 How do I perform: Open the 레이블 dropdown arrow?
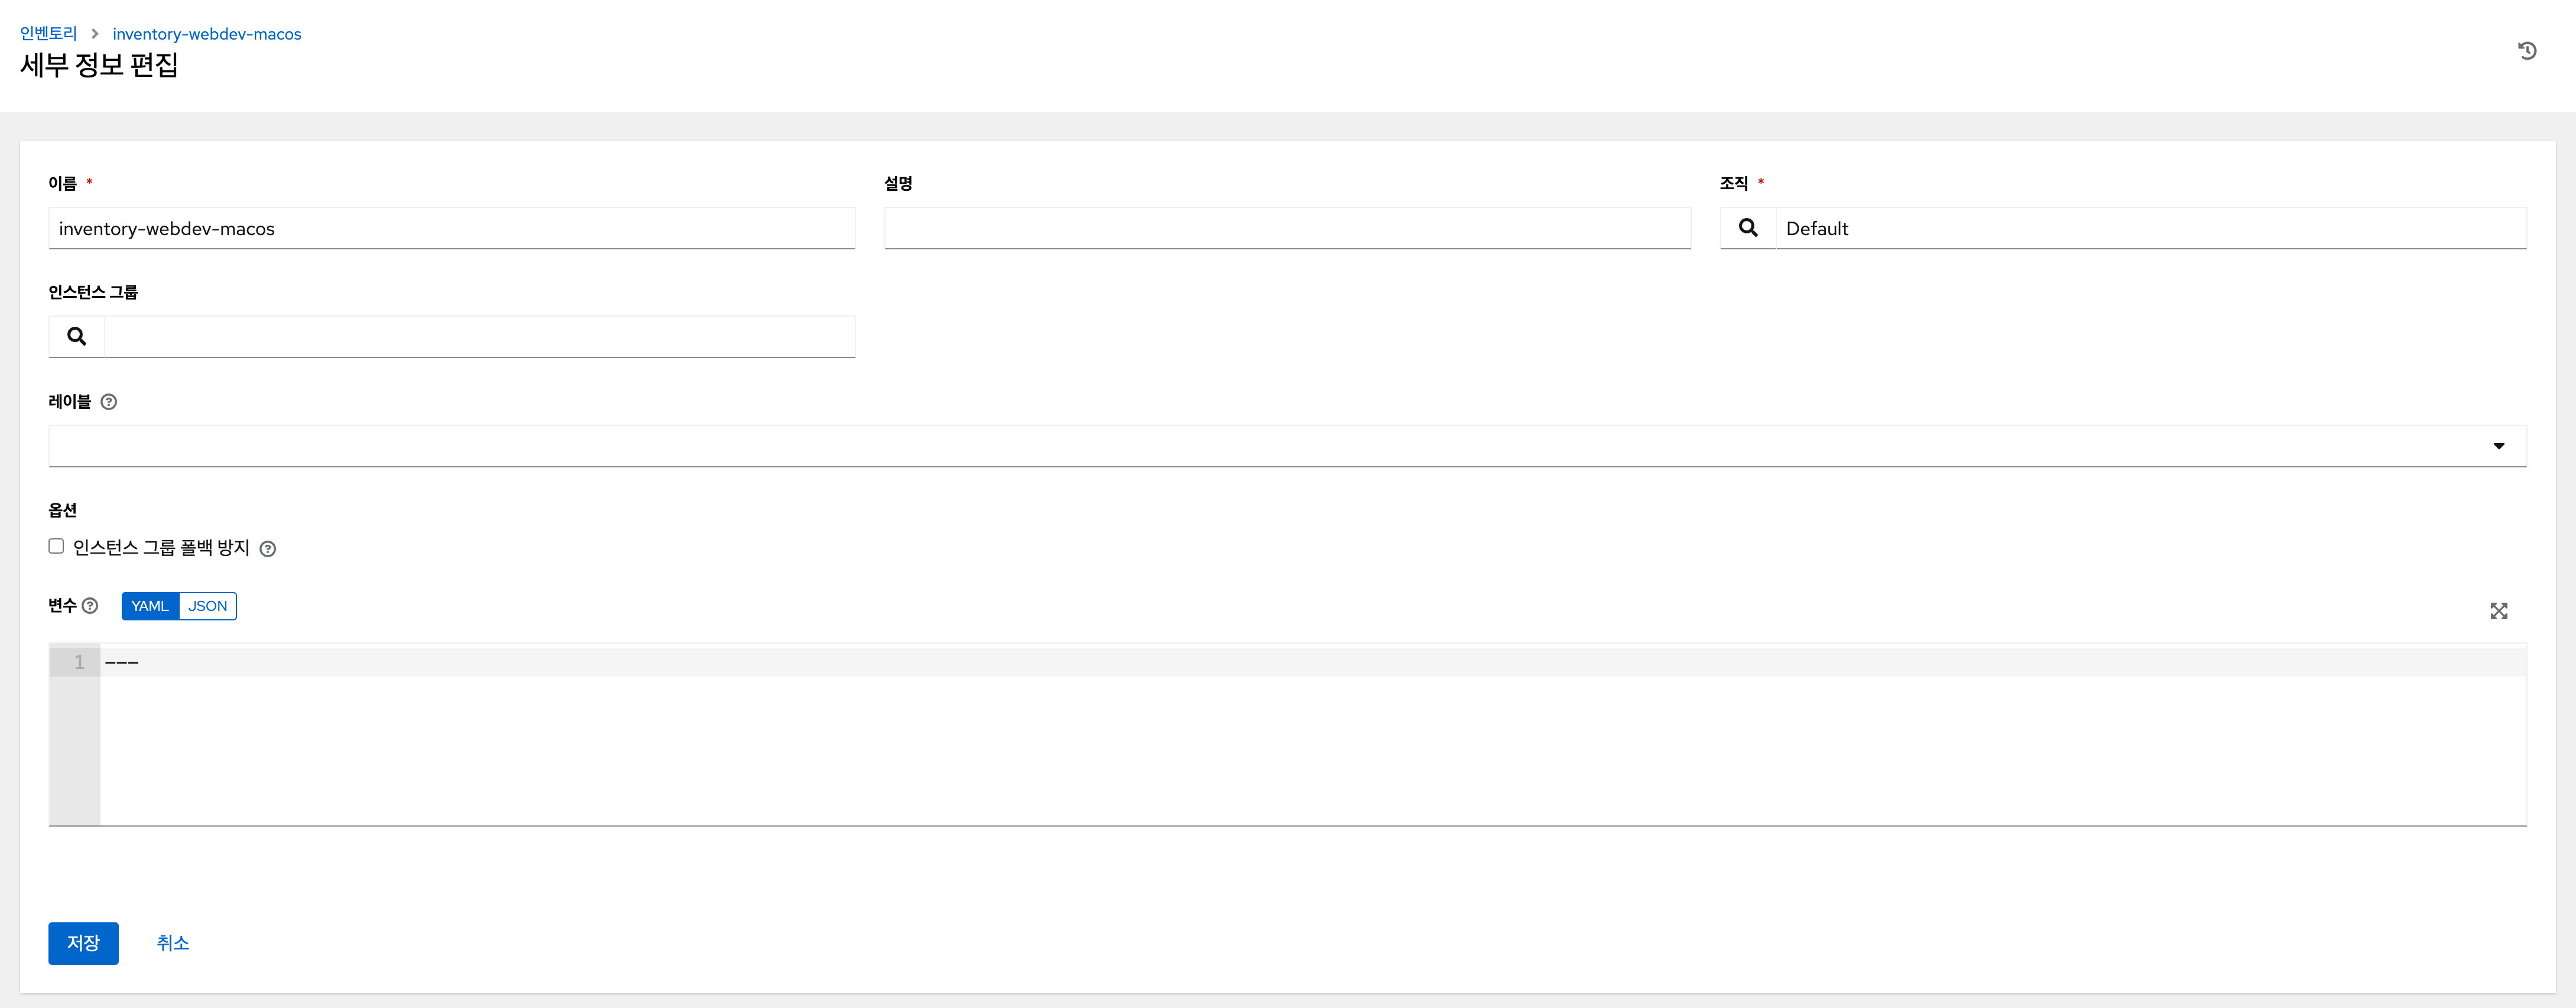2498,446
